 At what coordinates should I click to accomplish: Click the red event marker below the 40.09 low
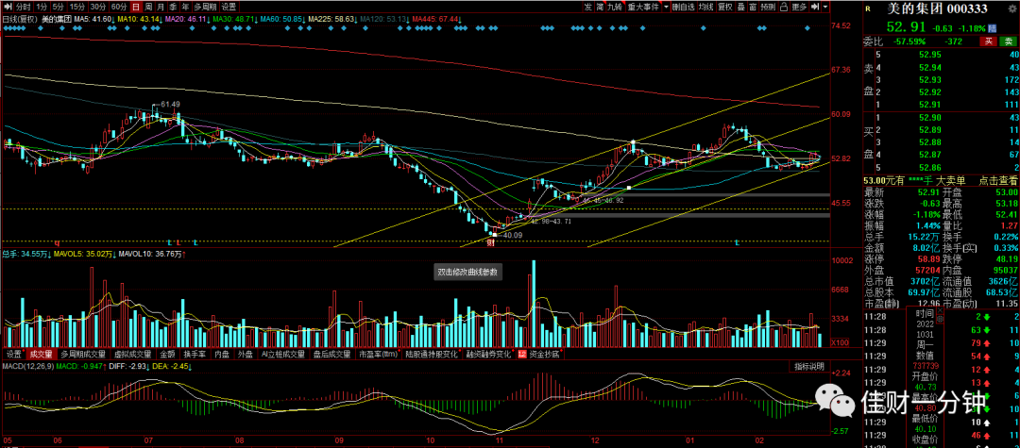491,241
